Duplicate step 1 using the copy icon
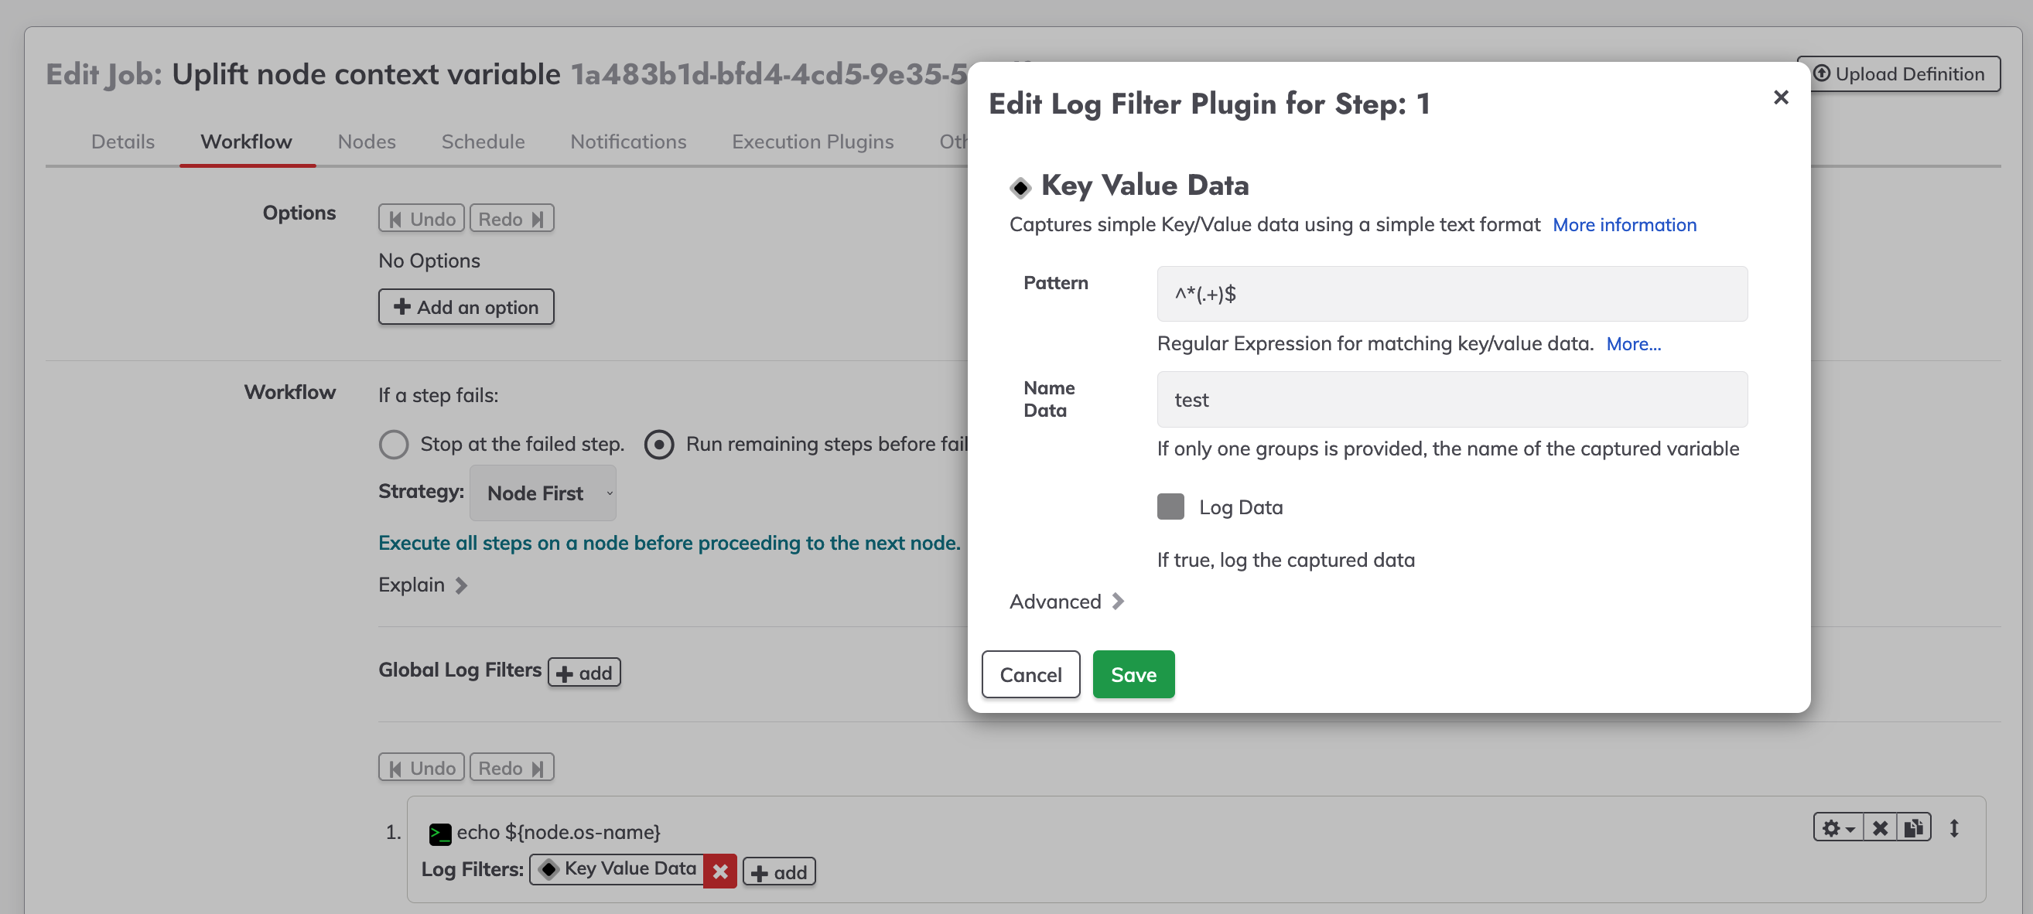The image size is (2033, 914). [1914, 827]
